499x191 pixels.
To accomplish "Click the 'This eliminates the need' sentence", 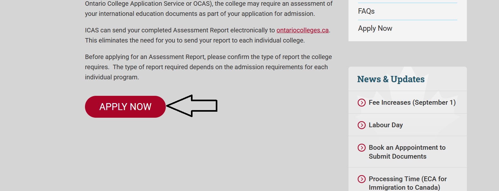I will click(195, 40).
